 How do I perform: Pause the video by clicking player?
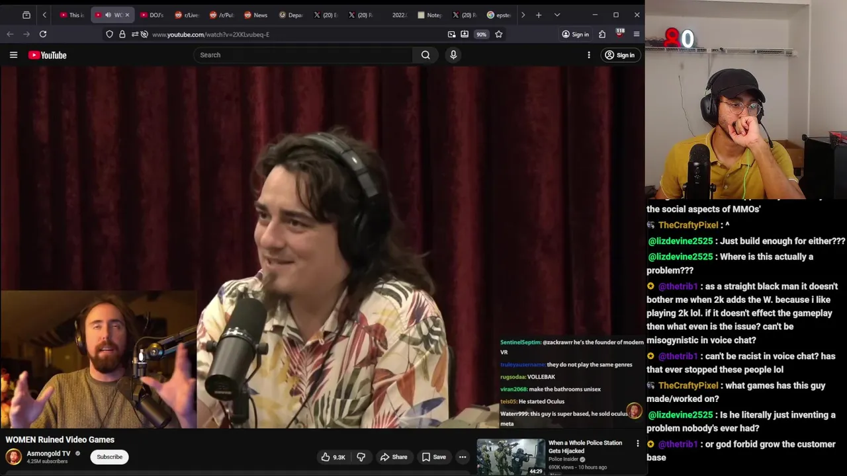322,247
